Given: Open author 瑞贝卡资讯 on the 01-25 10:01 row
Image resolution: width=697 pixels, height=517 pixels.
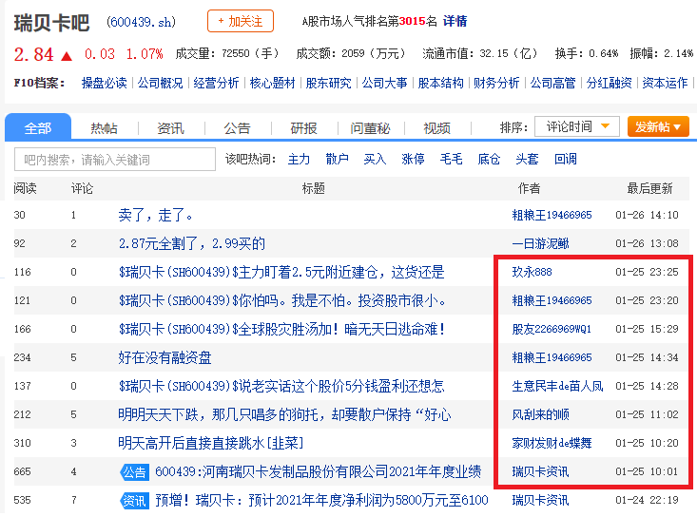Looking at the screenshot, I should point(540,471).
